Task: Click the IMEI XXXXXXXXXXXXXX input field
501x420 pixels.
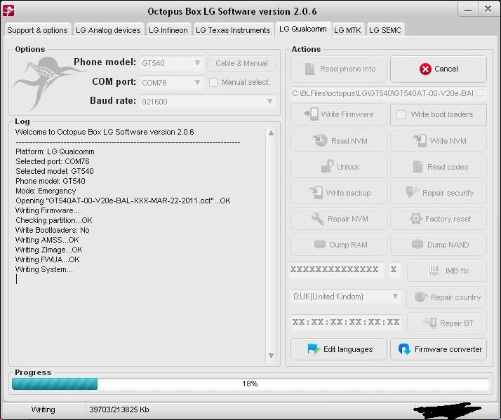Action: coord(336,269)
